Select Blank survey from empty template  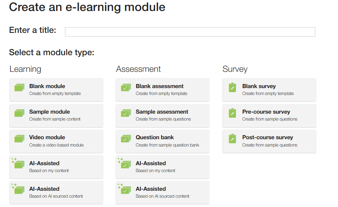[x=269, y=90]
